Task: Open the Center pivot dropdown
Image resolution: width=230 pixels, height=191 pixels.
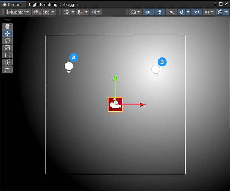Action: [18, 12]
